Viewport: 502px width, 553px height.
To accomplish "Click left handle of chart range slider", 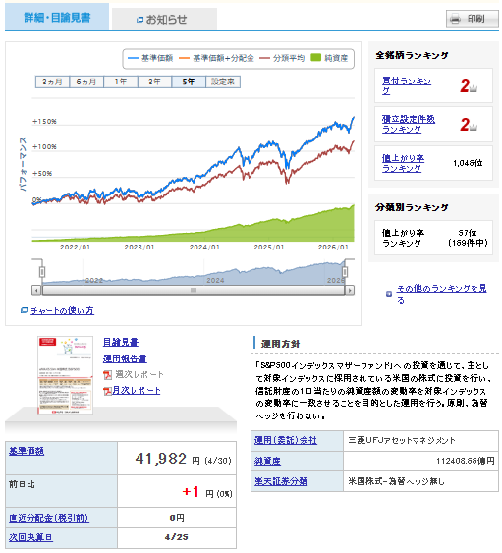I will [x=42, y=272].
